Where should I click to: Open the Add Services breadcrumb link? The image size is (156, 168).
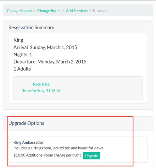[77, 11]
